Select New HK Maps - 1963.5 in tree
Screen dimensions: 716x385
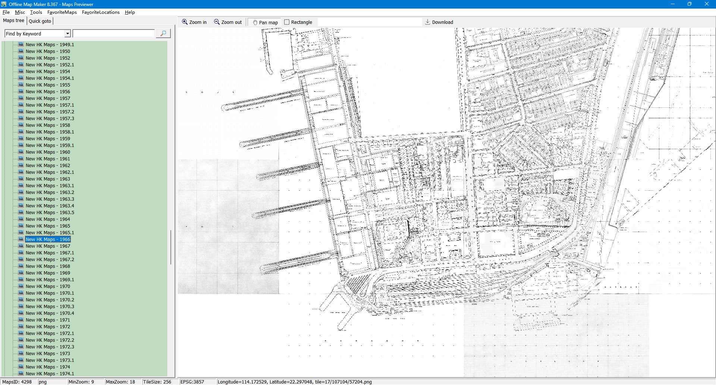click(50, 213)
